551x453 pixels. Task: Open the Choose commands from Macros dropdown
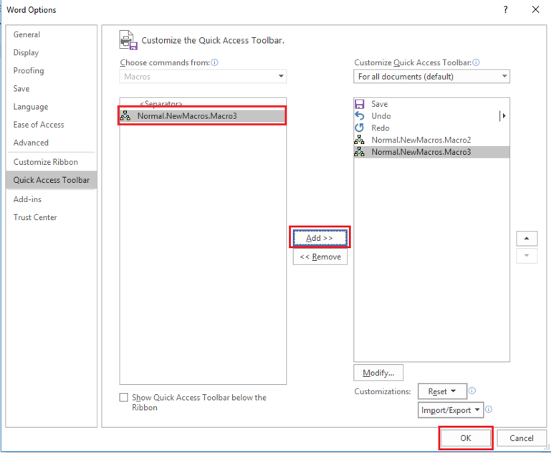coord(203,76)
